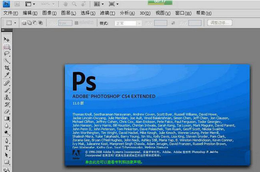Open the Screen Mode dropdown
The image size is (260, 172).
pos(114,4)
